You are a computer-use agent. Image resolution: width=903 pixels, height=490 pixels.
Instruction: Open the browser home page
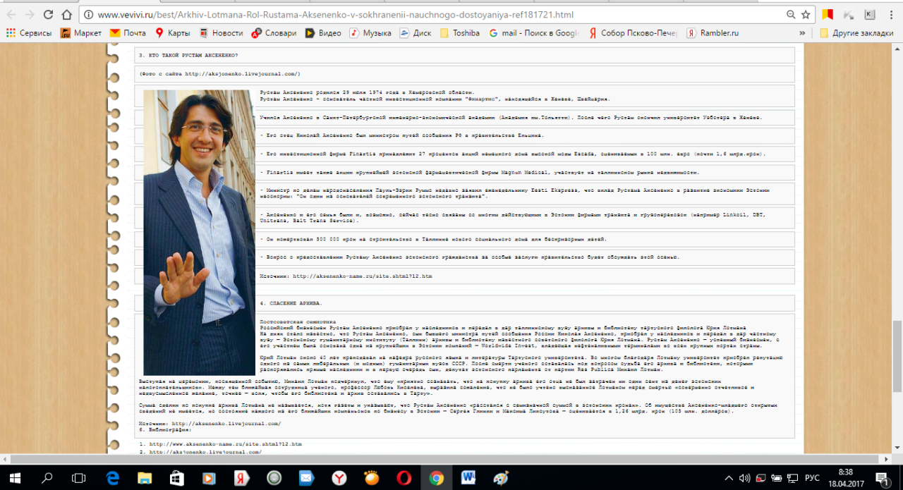(66, 14)
